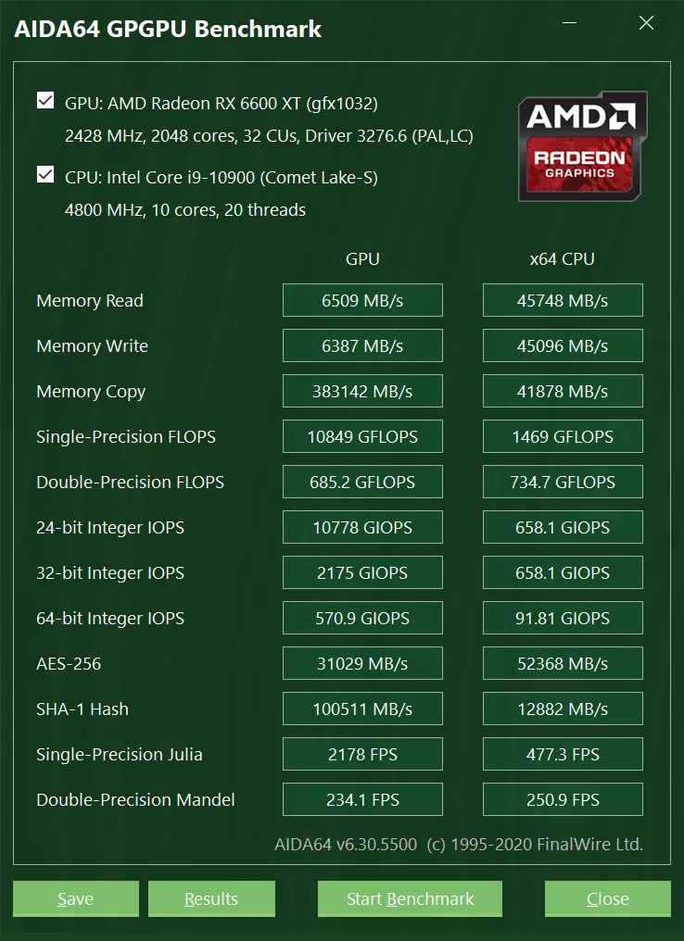Click CPU Double-Precision FLOPS 734.7 GFLOPS value
This screenshot has height=941, width=684.
(563, 482)
